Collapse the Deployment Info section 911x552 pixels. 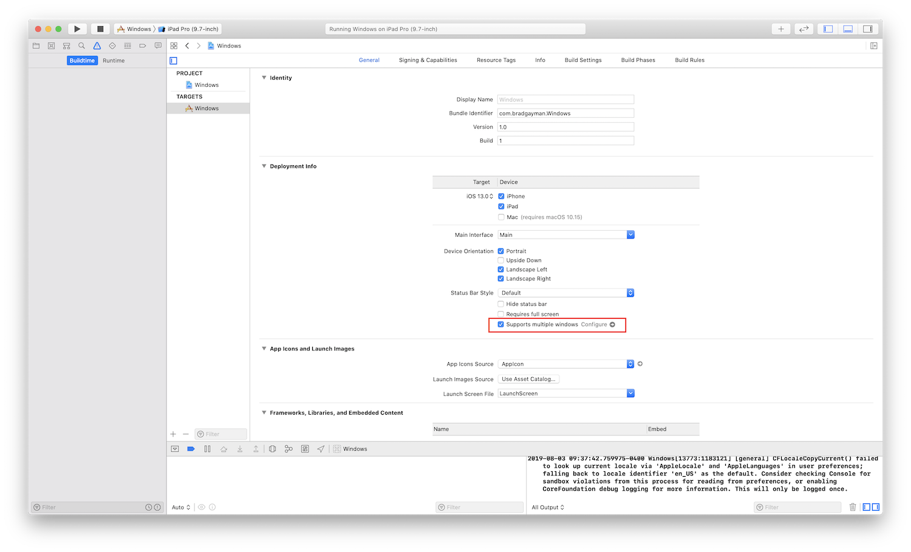click(x=264, y=166)
